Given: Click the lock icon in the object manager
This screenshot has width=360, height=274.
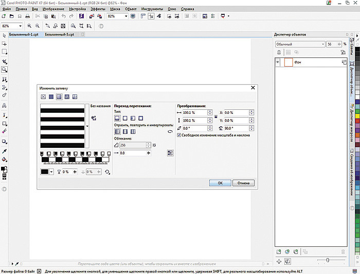Looking at the screenshot, I should pyautogui.click(x=280, y=52).
